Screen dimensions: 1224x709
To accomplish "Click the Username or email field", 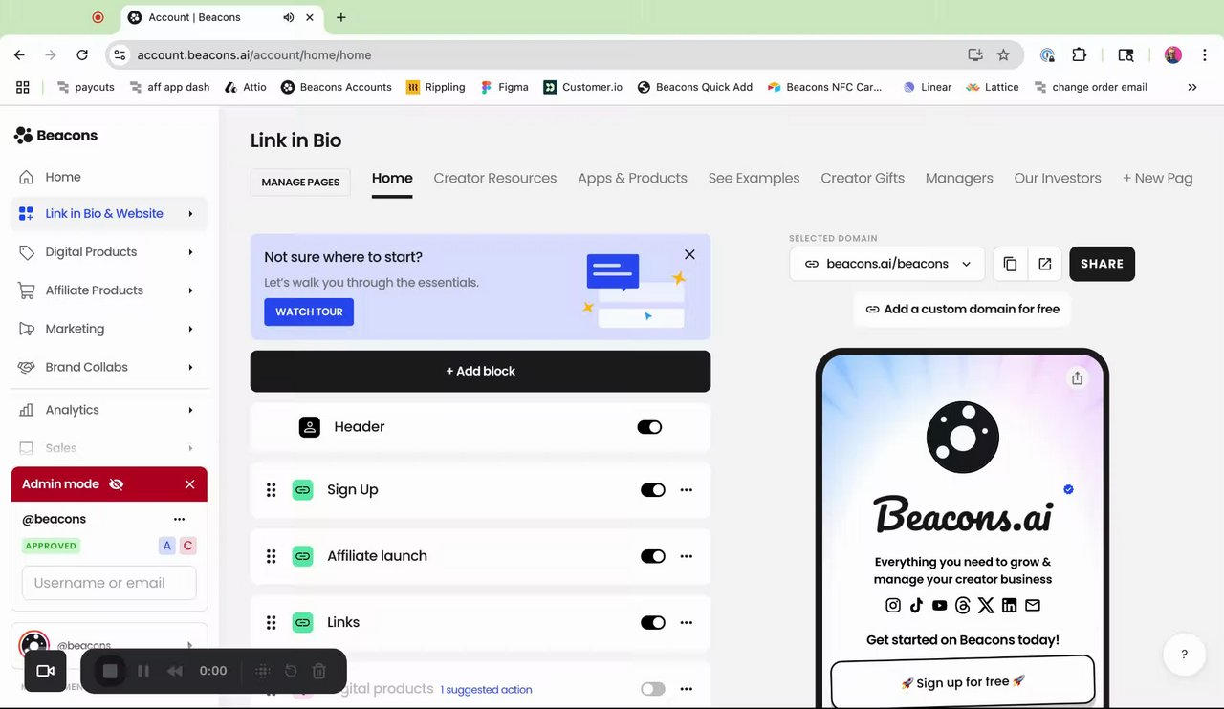I will [109, 583].
